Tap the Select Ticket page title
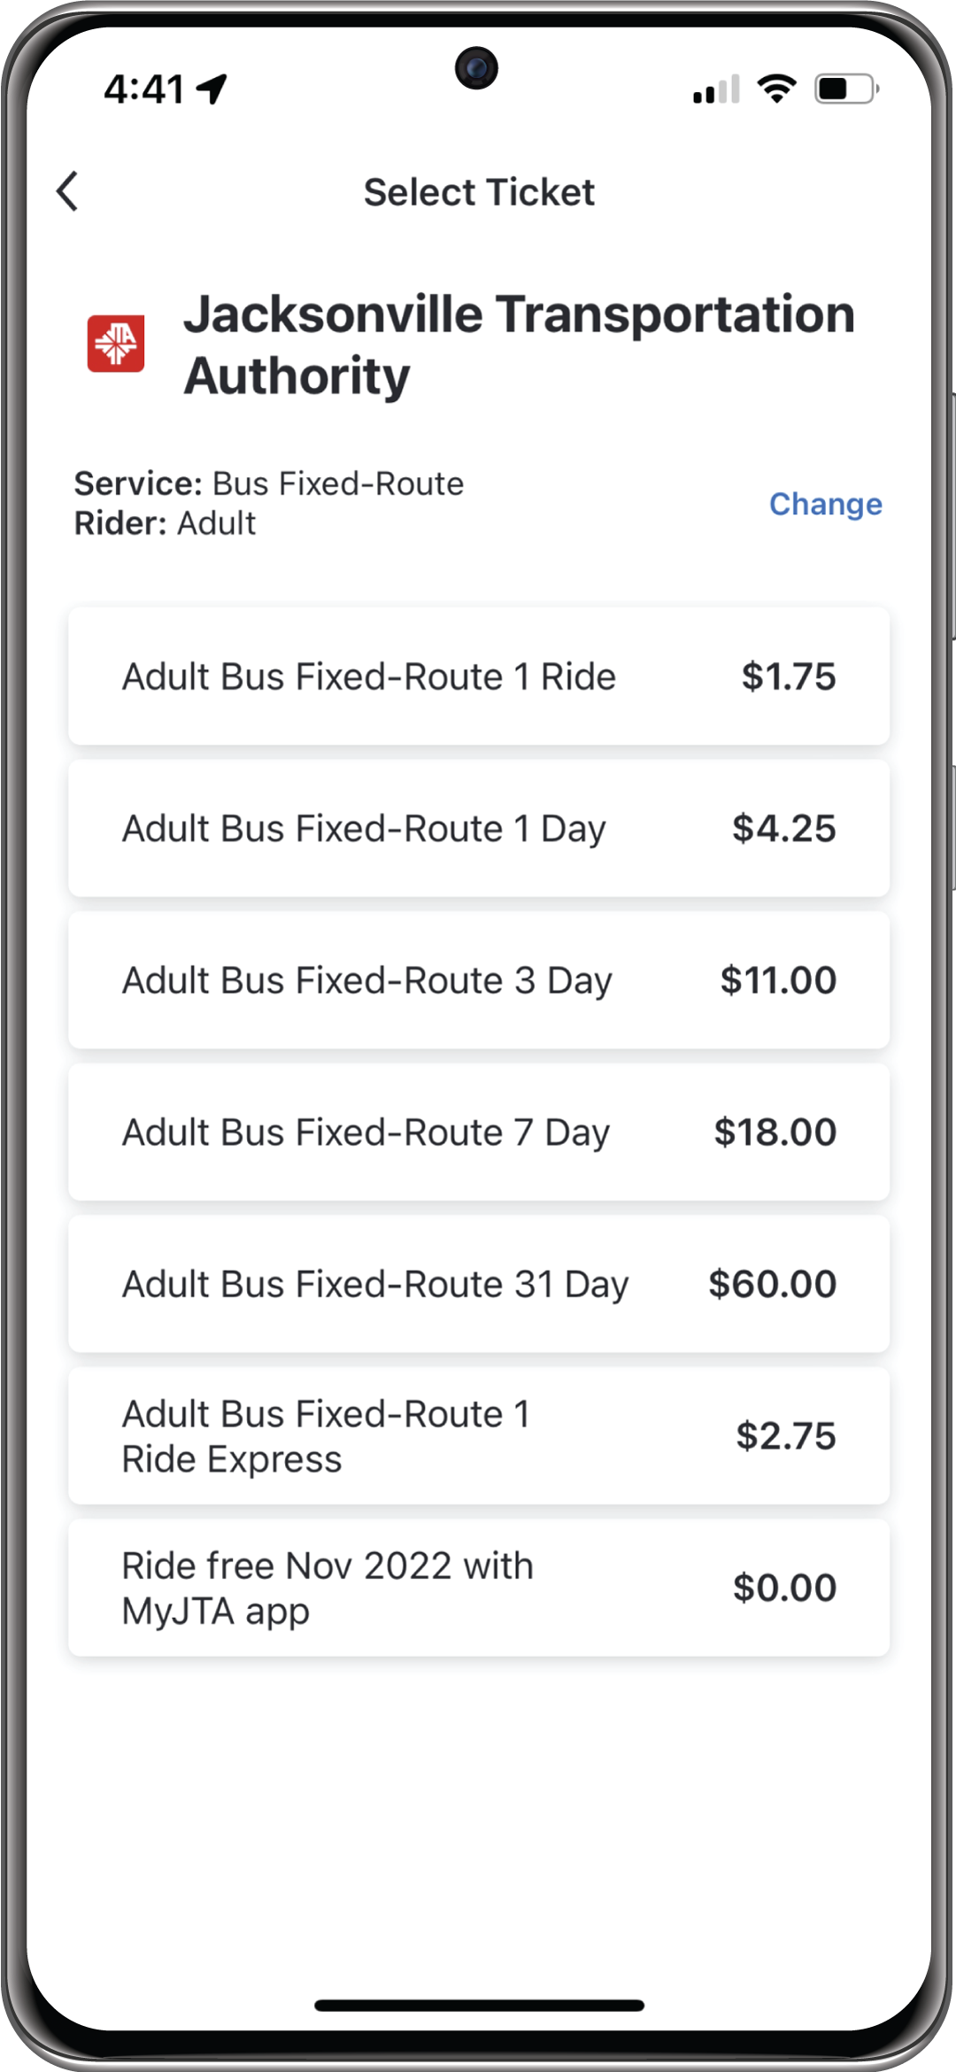This screenshot has height=2072, width=956. [x=479, y=192]
